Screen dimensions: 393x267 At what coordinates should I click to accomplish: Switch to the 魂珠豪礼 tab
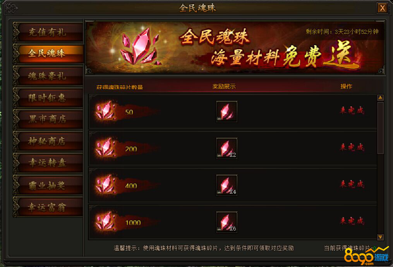coord(48,76)
